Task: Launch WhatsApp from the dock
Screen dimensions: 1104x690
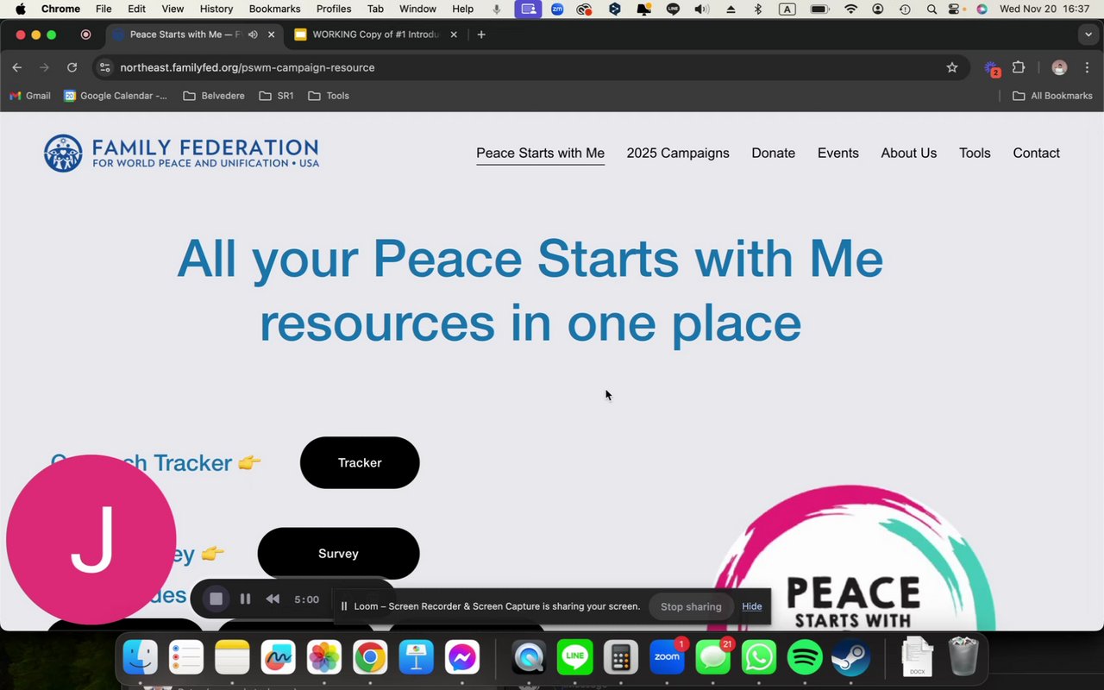Action: click(759, 658)
